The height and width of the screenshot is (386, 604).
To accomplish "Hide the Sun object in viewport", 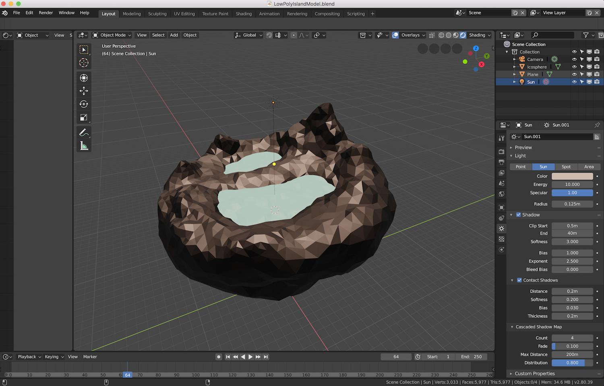I will (x=574, y=82).
